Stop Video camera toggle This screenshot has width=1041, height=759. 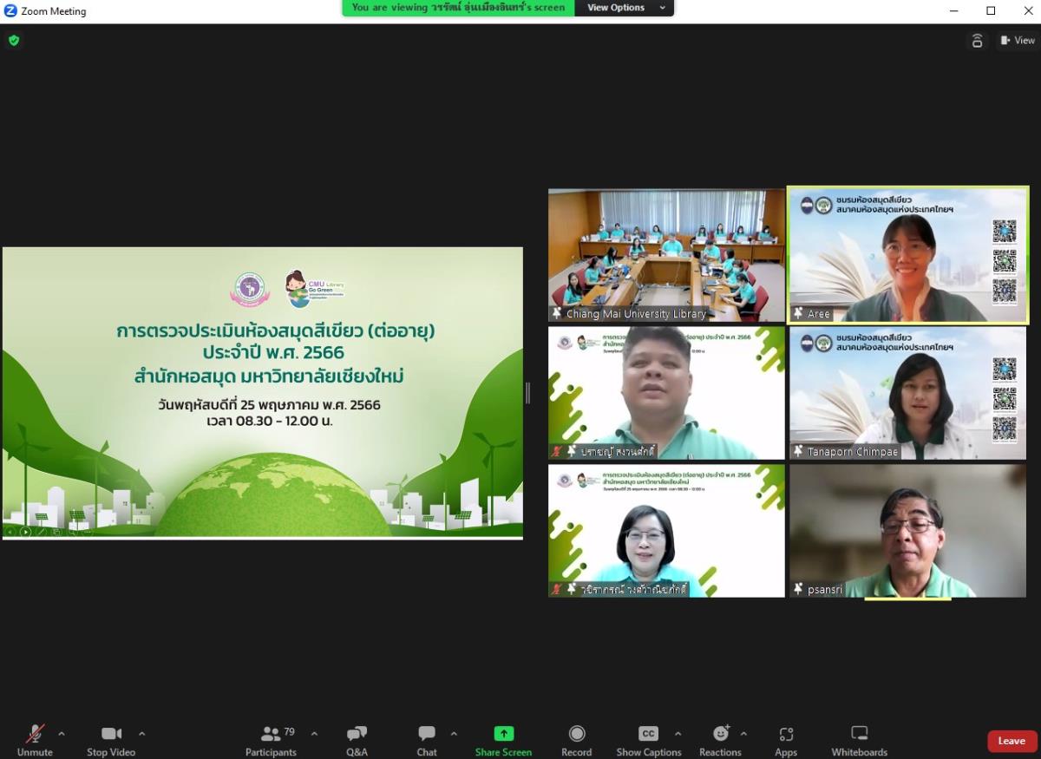[x=111, y=739]
